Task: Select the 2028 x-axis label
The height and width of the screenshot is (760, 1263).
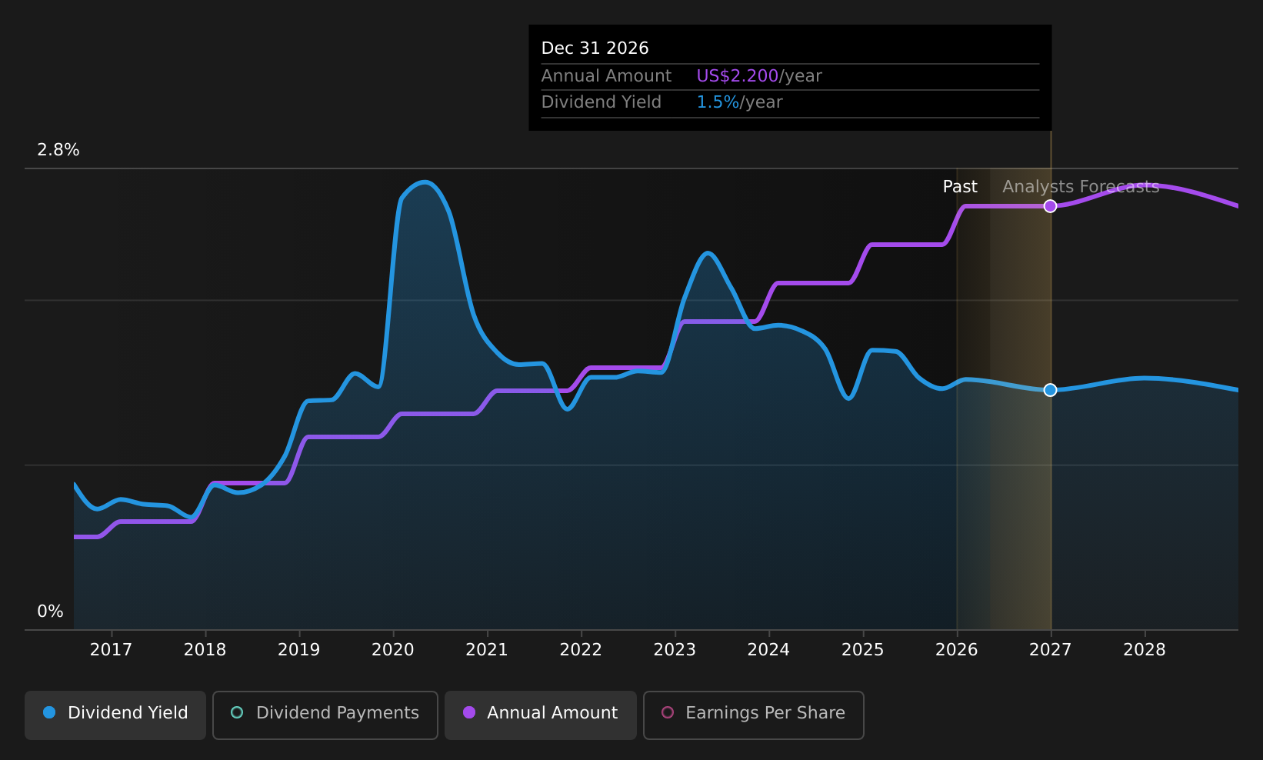Action: pos(1145,650)
